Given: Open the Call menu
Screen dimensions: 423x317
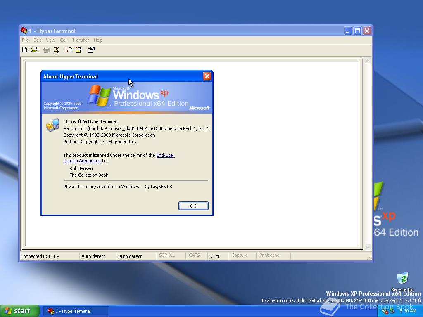Looking at the screenshot, I should pyautogui.click(x=64, y=40).
